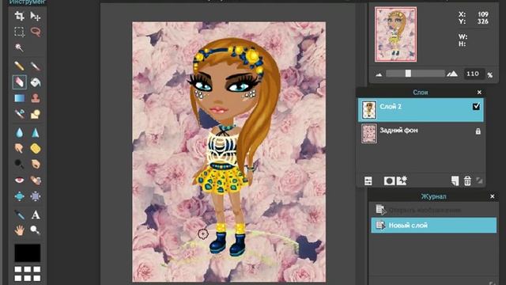Viewport: 506px width, 285px height.
Task: Click the large mountain zoom-in icon
Action: (452, 74)
